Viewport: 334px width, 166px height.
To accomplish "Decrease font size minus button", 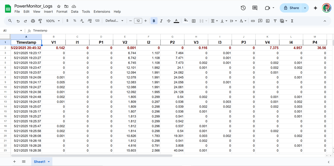I will (131, 21).
